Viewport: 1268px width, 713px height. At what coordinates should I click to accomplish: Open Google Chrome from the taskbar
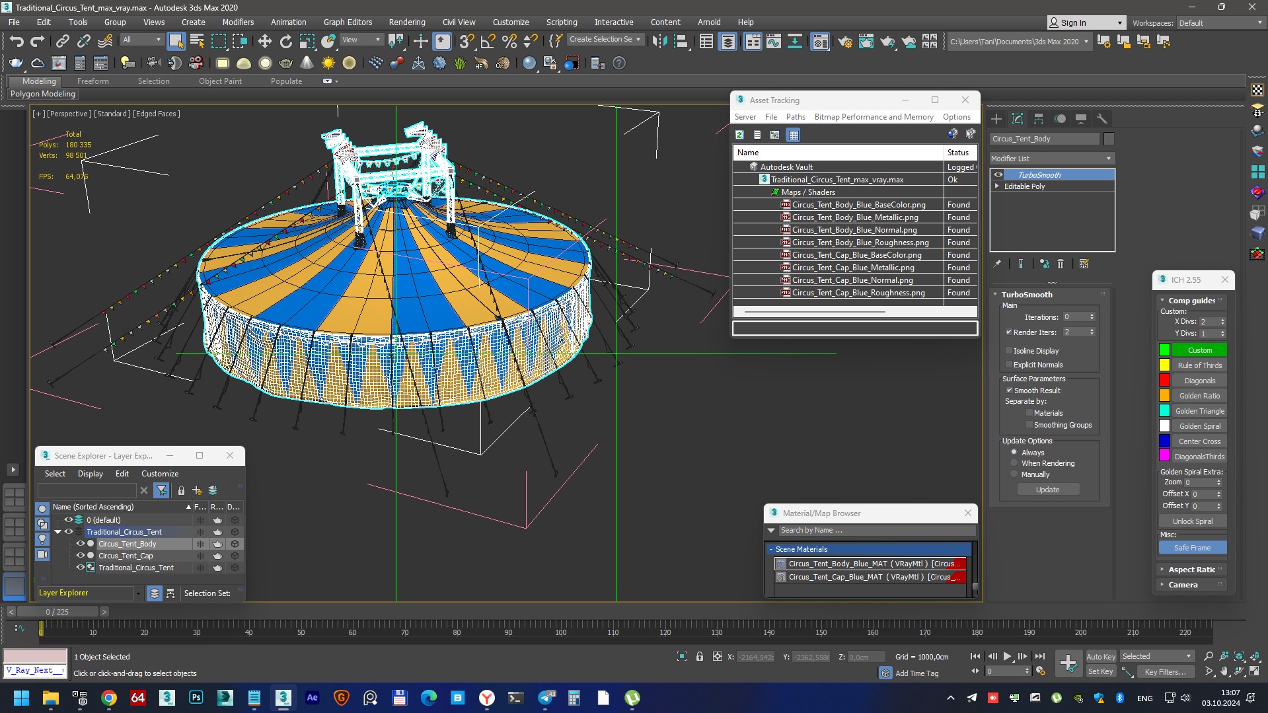(x=109, y=698)
